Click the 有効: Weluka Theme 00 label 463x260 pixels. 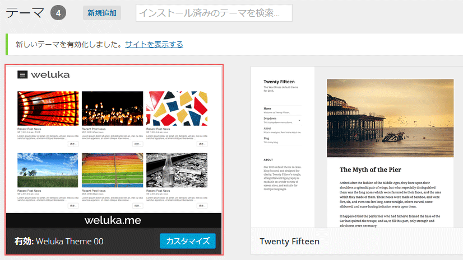tap(59, 242)
